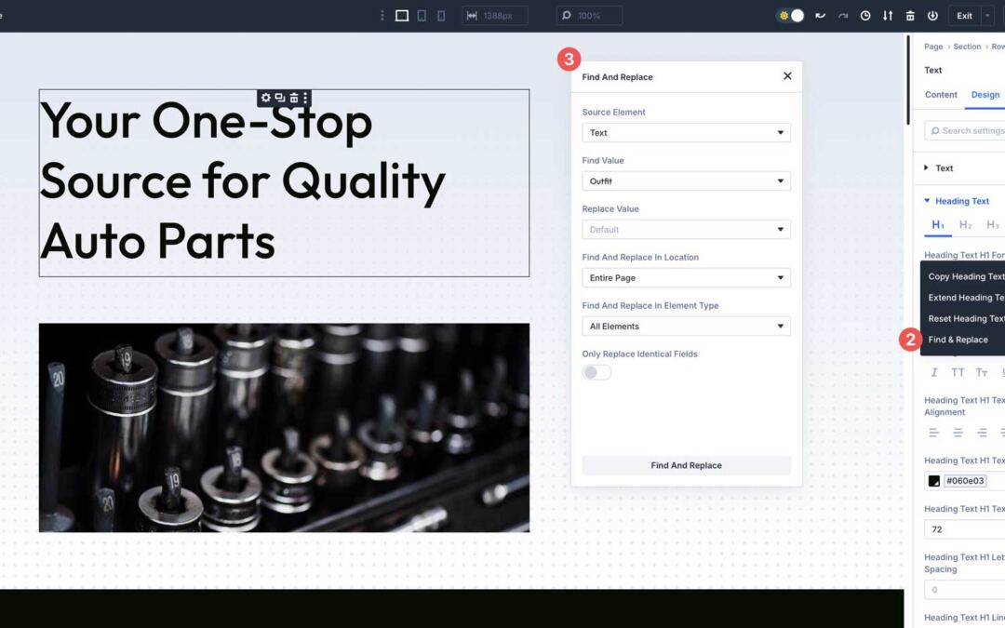This screenshot has width=1005, height=628.
Task: Delete the heading text module
Action: click(293, 98)
